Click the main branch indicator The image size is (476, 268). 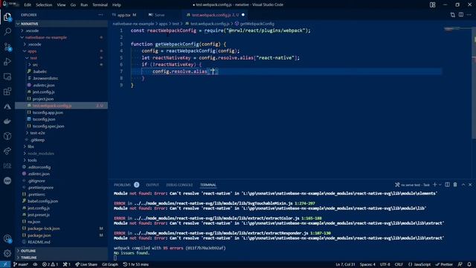(x=21, y=264)
